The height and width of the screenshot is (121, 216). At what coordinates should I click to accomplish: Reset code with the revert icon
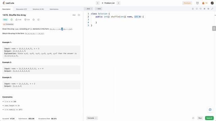(200, 9)
